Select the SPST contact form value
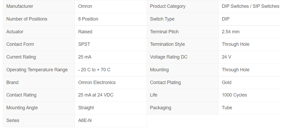 (x=84, y=44)
